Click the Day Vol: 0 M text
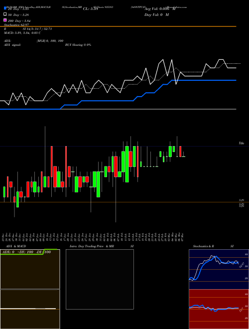 [156, 14]
